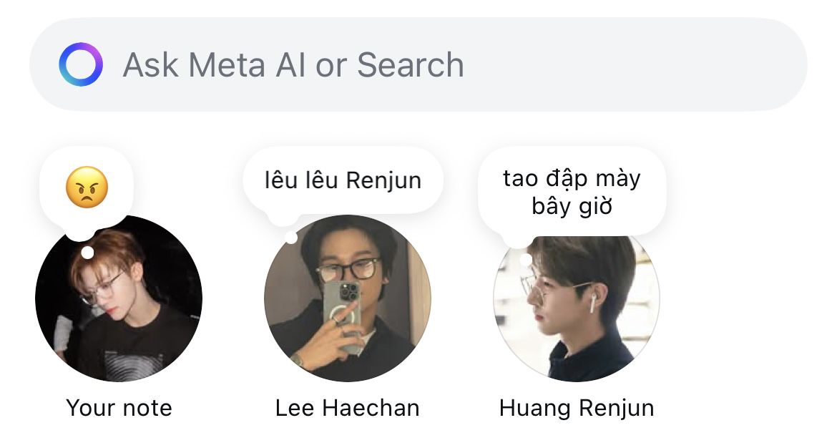Select the "Lee Haechan" name label

347,408
